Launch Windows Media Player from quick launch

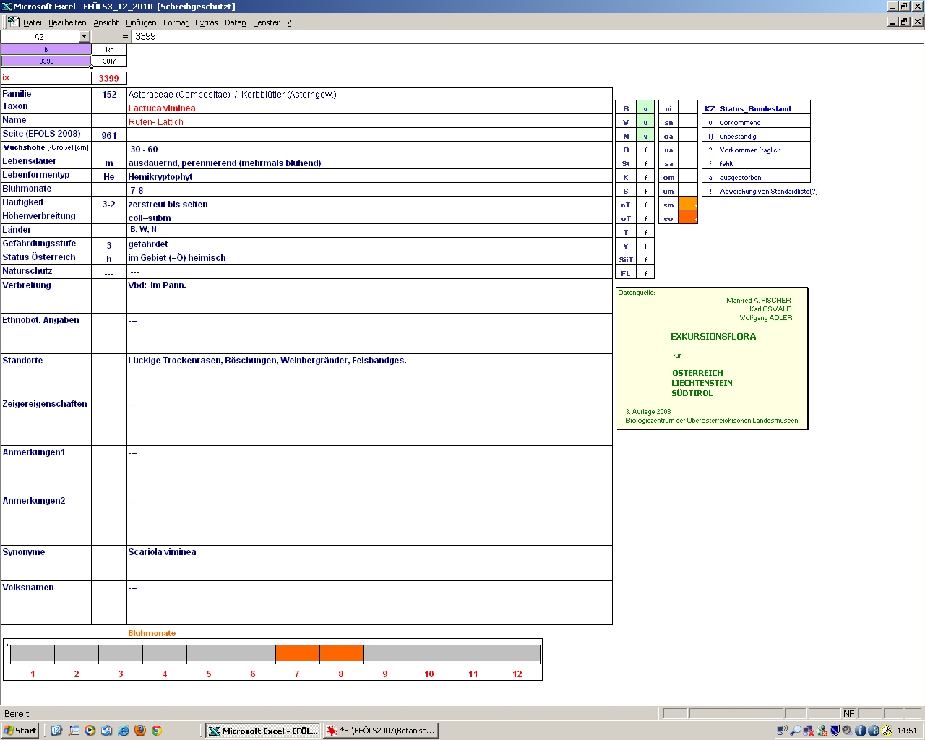click(90, 731)
